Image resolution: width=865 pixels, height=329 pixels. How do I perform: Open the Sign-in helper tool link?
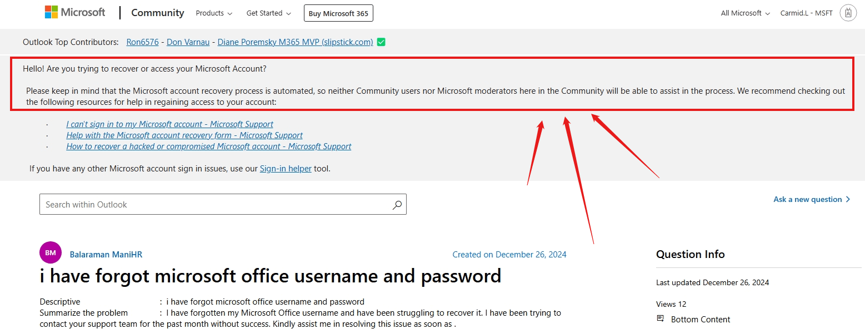coord(286,169)
